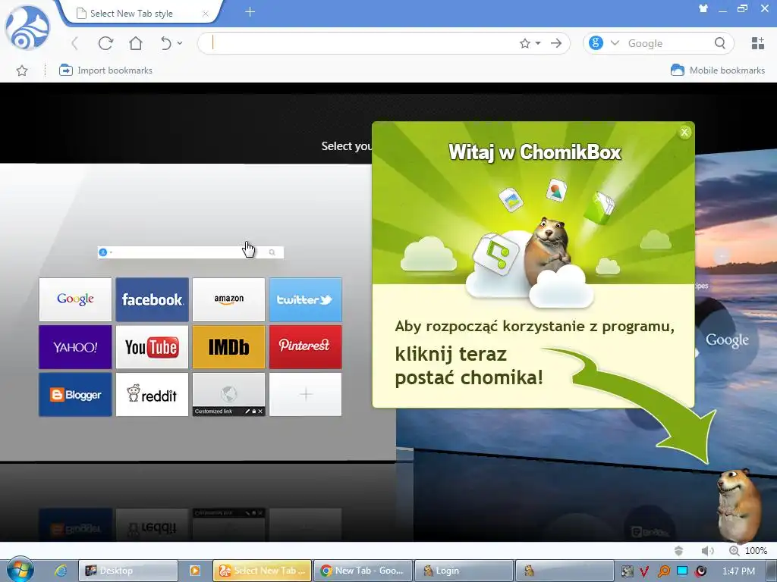The width and height of the screenshot is (777, 582).
Task: Open a new tab with plus button
Action: 250,12
